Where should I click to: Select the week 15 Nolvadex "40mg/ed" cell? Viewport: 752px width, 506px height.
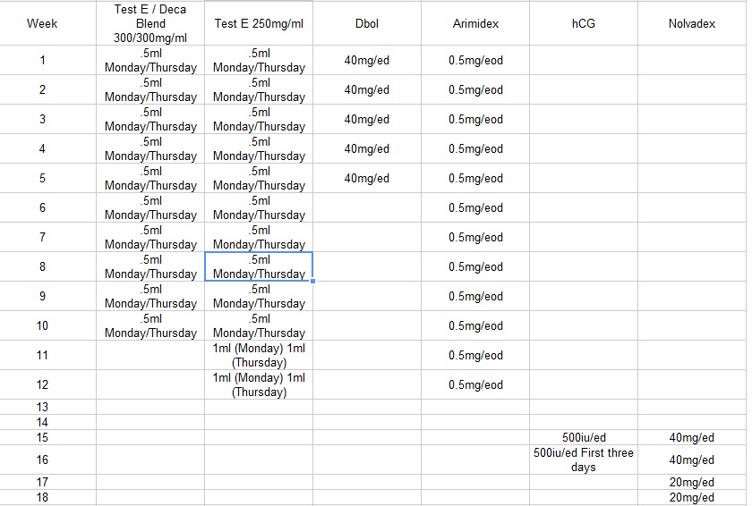point(692,437)
